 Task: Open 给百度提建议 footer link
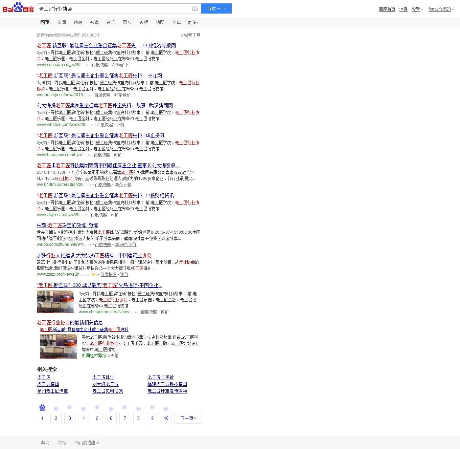(x=87, y=443)
